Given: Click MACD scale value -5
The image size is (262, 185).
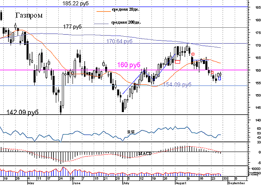Looking at the screenshot, I should point(259,163).
